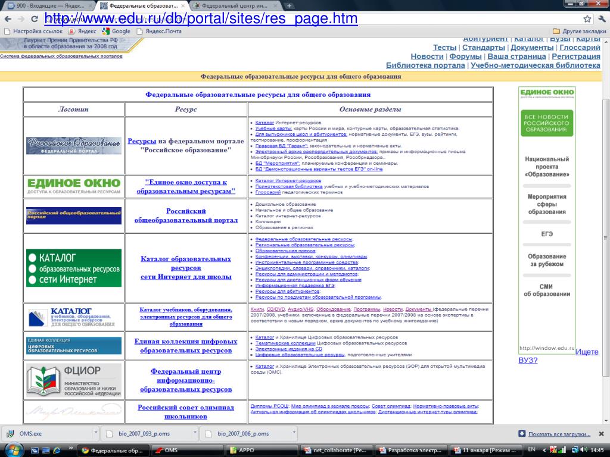Click the browser Forward arrow
The image size is (610, 457).
point(21,19)
